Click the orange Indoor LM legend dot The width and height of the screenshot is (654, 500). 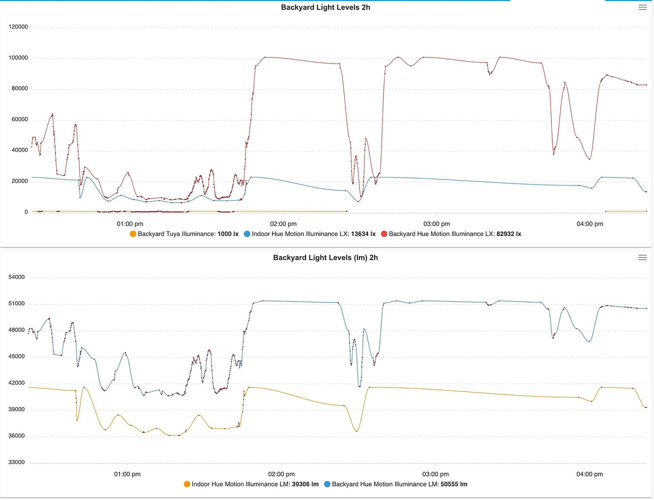[x=187, y=484]
